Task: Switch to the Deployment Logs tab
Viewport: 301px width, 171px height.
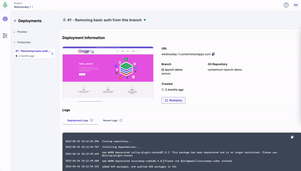Action: coord(78,120)
